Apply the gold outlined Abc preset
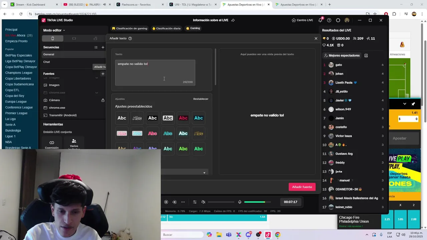This screenshot has height=240, width=427. pos(198,133)
